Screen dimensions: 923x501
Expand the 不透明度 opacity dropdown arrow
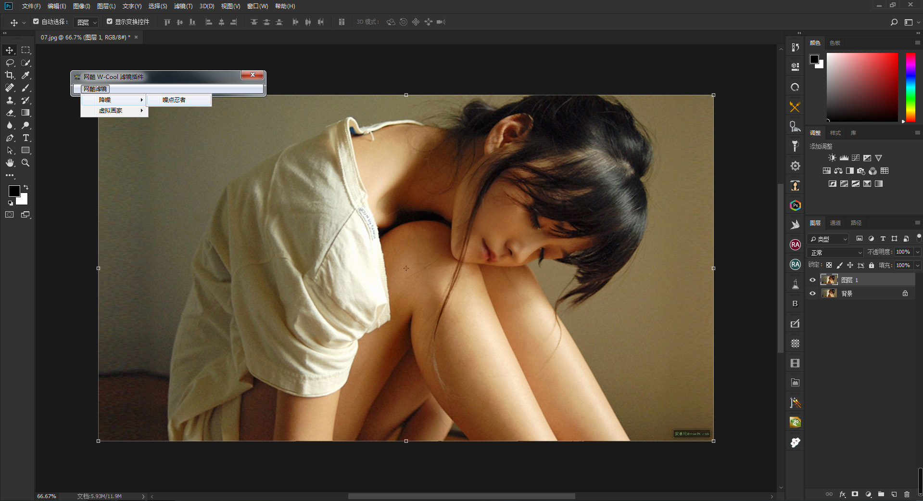[917, 252]
